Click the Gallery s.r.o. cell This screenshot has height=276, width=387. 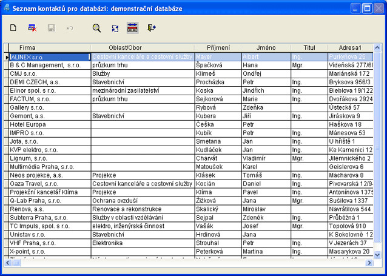tap(50, 107)
